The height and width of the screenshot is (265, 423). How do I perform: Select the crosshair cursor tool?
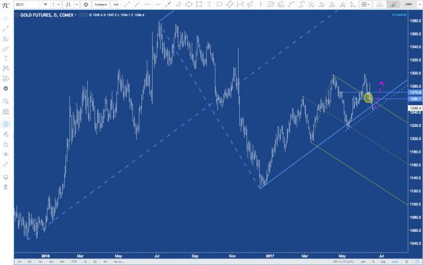pos(6,19)
